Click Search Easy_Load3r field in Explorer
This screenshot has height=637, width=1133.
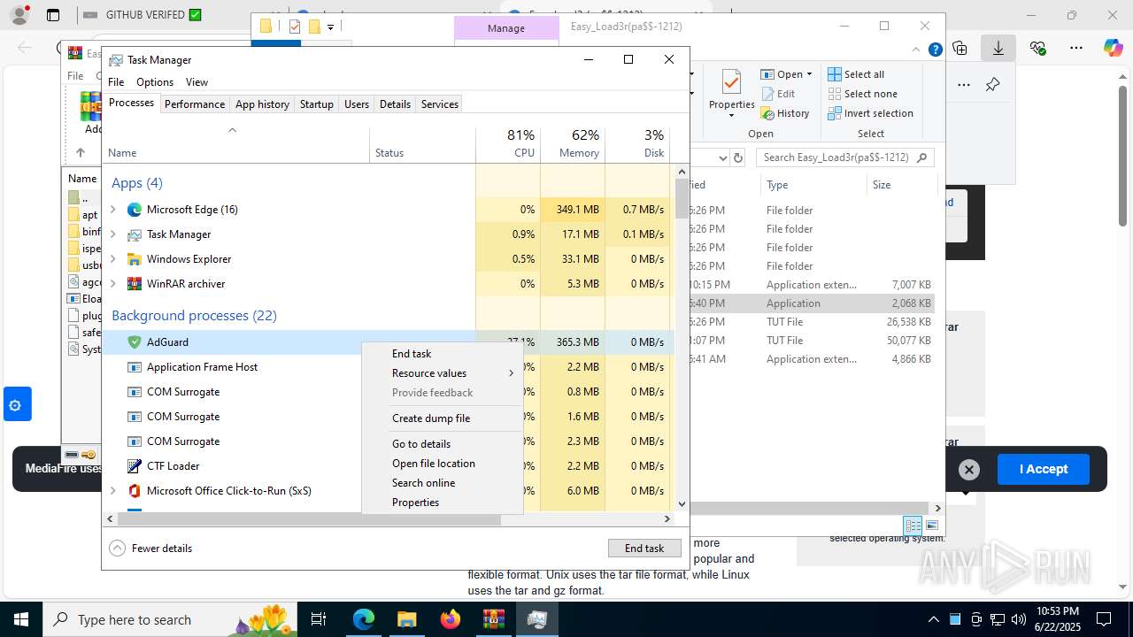[x=845, y=157]
